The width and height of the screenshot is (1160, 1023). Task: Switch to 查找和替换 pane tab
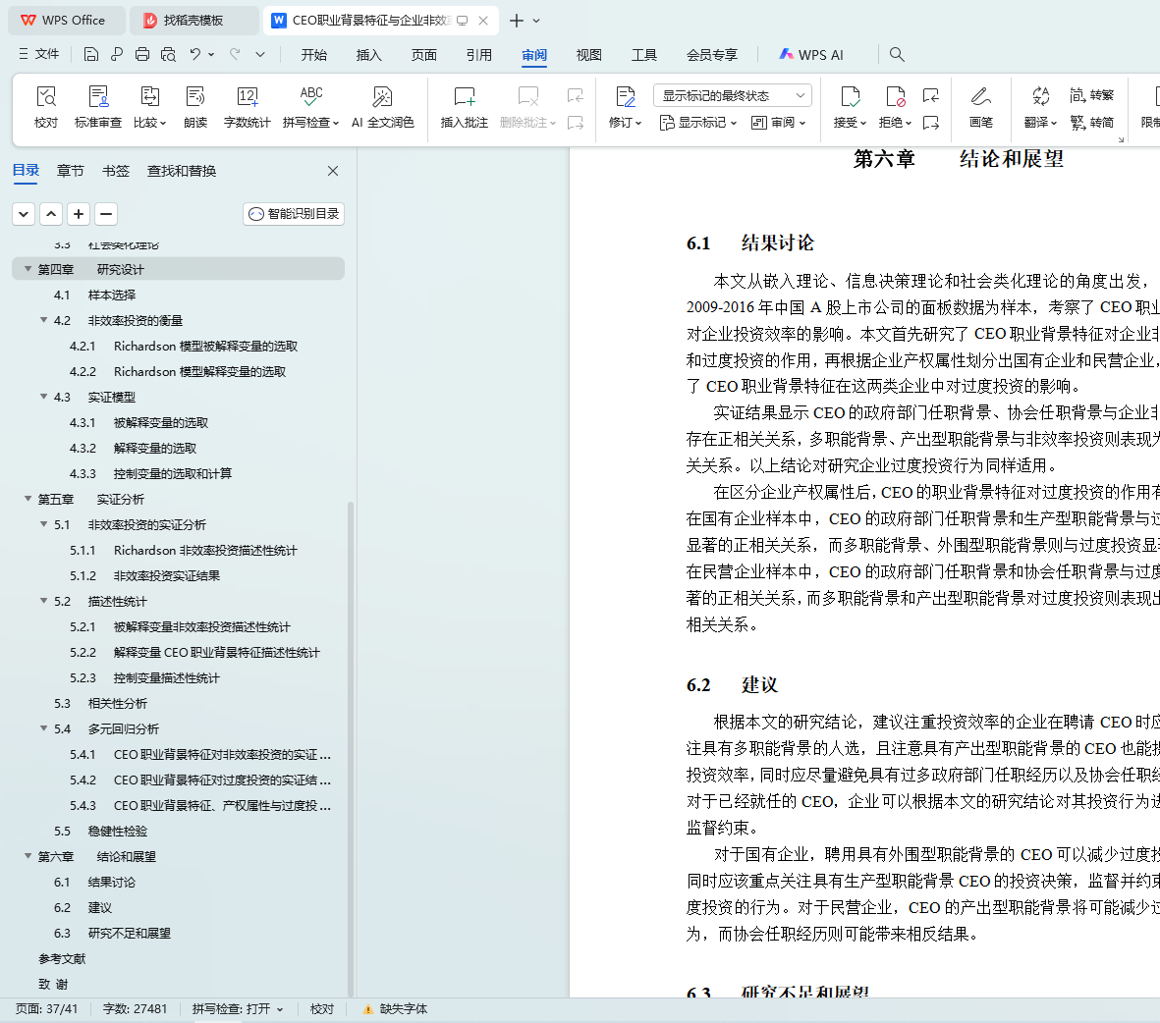[182, 171]
